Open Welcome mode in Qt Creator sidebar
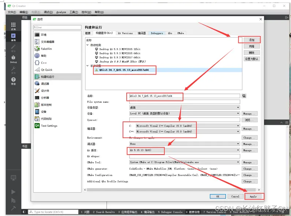Image resolution: width=291 pixels, height=216 pixels. pyautogui.click(x=14, y=26)
